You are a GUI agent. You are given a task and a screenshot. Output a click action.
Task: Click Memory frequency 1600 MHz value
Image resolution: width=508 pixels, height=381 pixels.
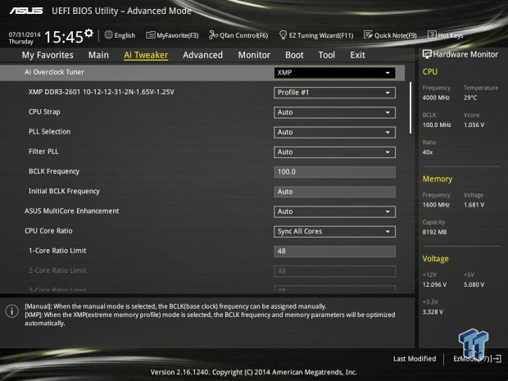coord(436,205)
